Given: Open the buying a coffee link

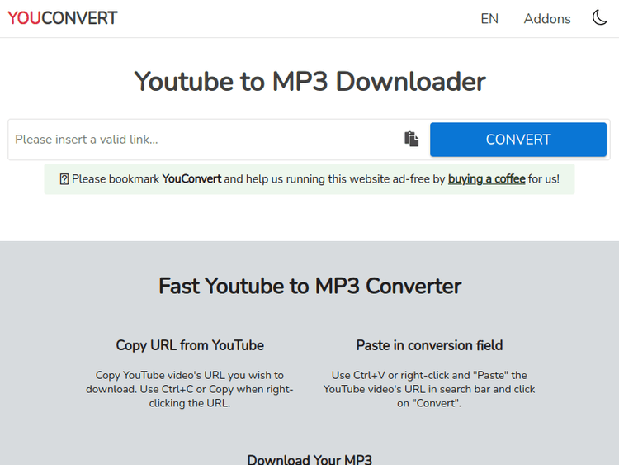Looking at the screenshot, I should pyautogui.click(x=486, y=179).
